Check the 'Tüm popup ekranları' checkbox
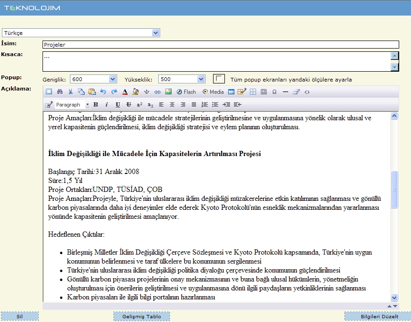This screenshot has height=322, width=411. coord(219,79)
